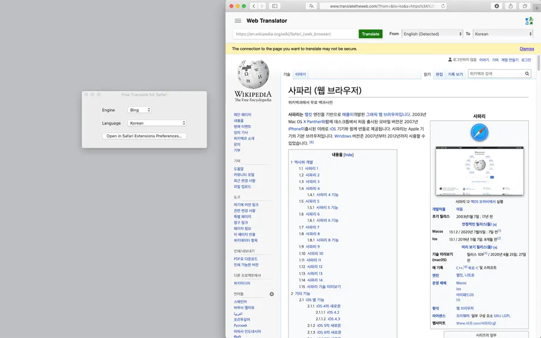Screen dimensions: 541x338
Task: Click the Safari back arrow
Action: pyautogui.click(x=254, y=6)
